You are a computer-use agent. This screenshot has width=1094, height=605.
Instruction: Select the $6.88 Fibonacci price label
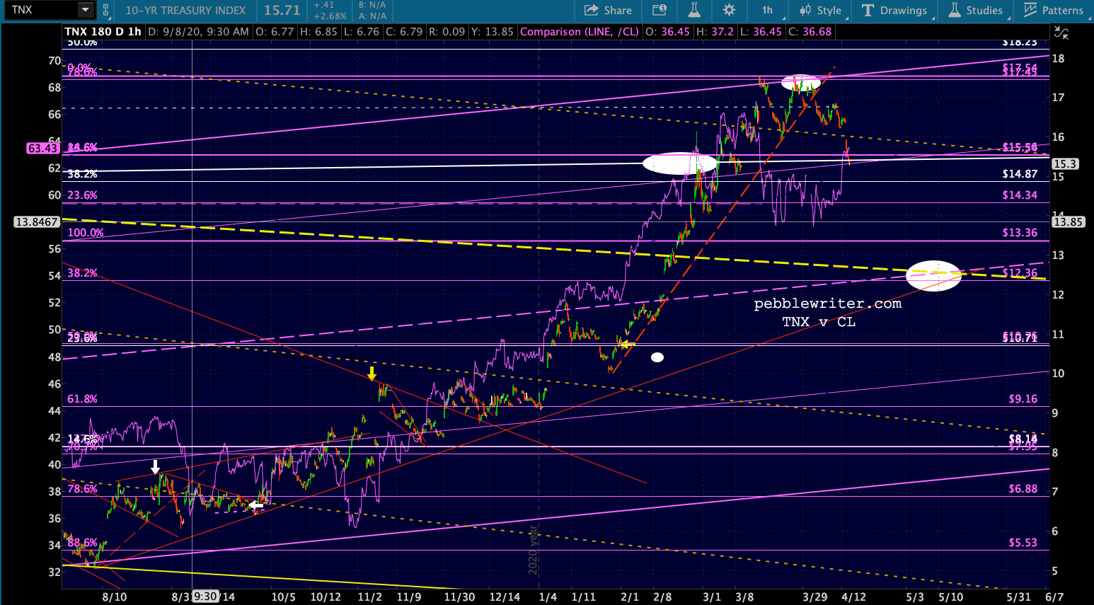[1023, 489]
